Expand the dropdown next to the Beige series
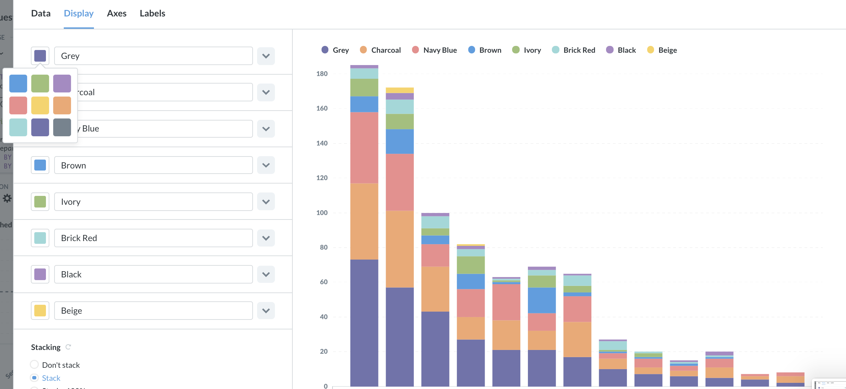 [266, 310]
